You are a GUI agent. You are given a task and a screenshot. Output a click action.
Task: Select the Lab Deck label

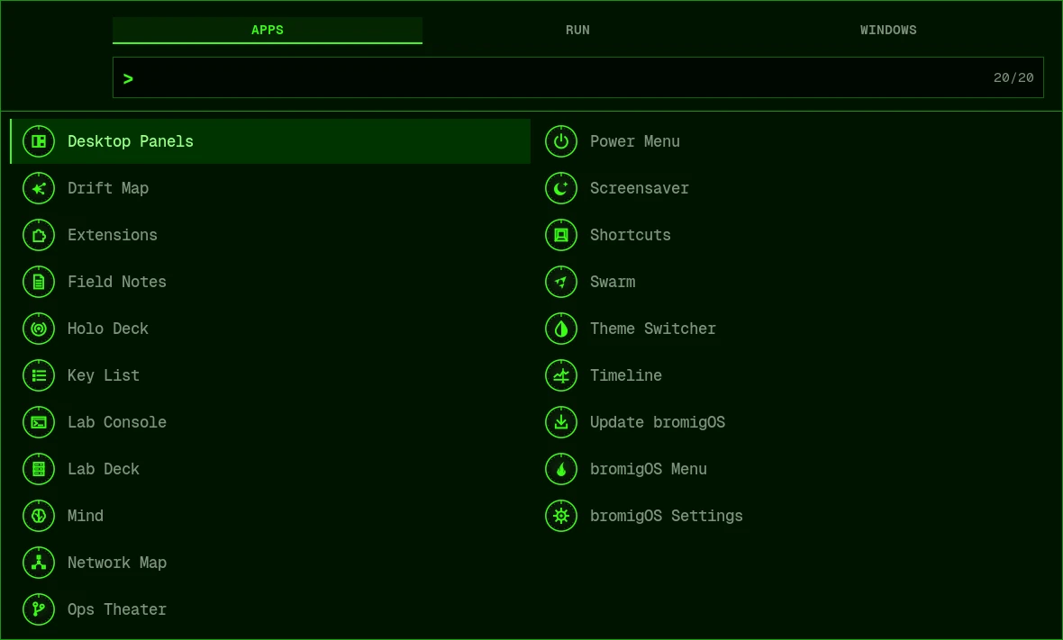click(103, 469)
